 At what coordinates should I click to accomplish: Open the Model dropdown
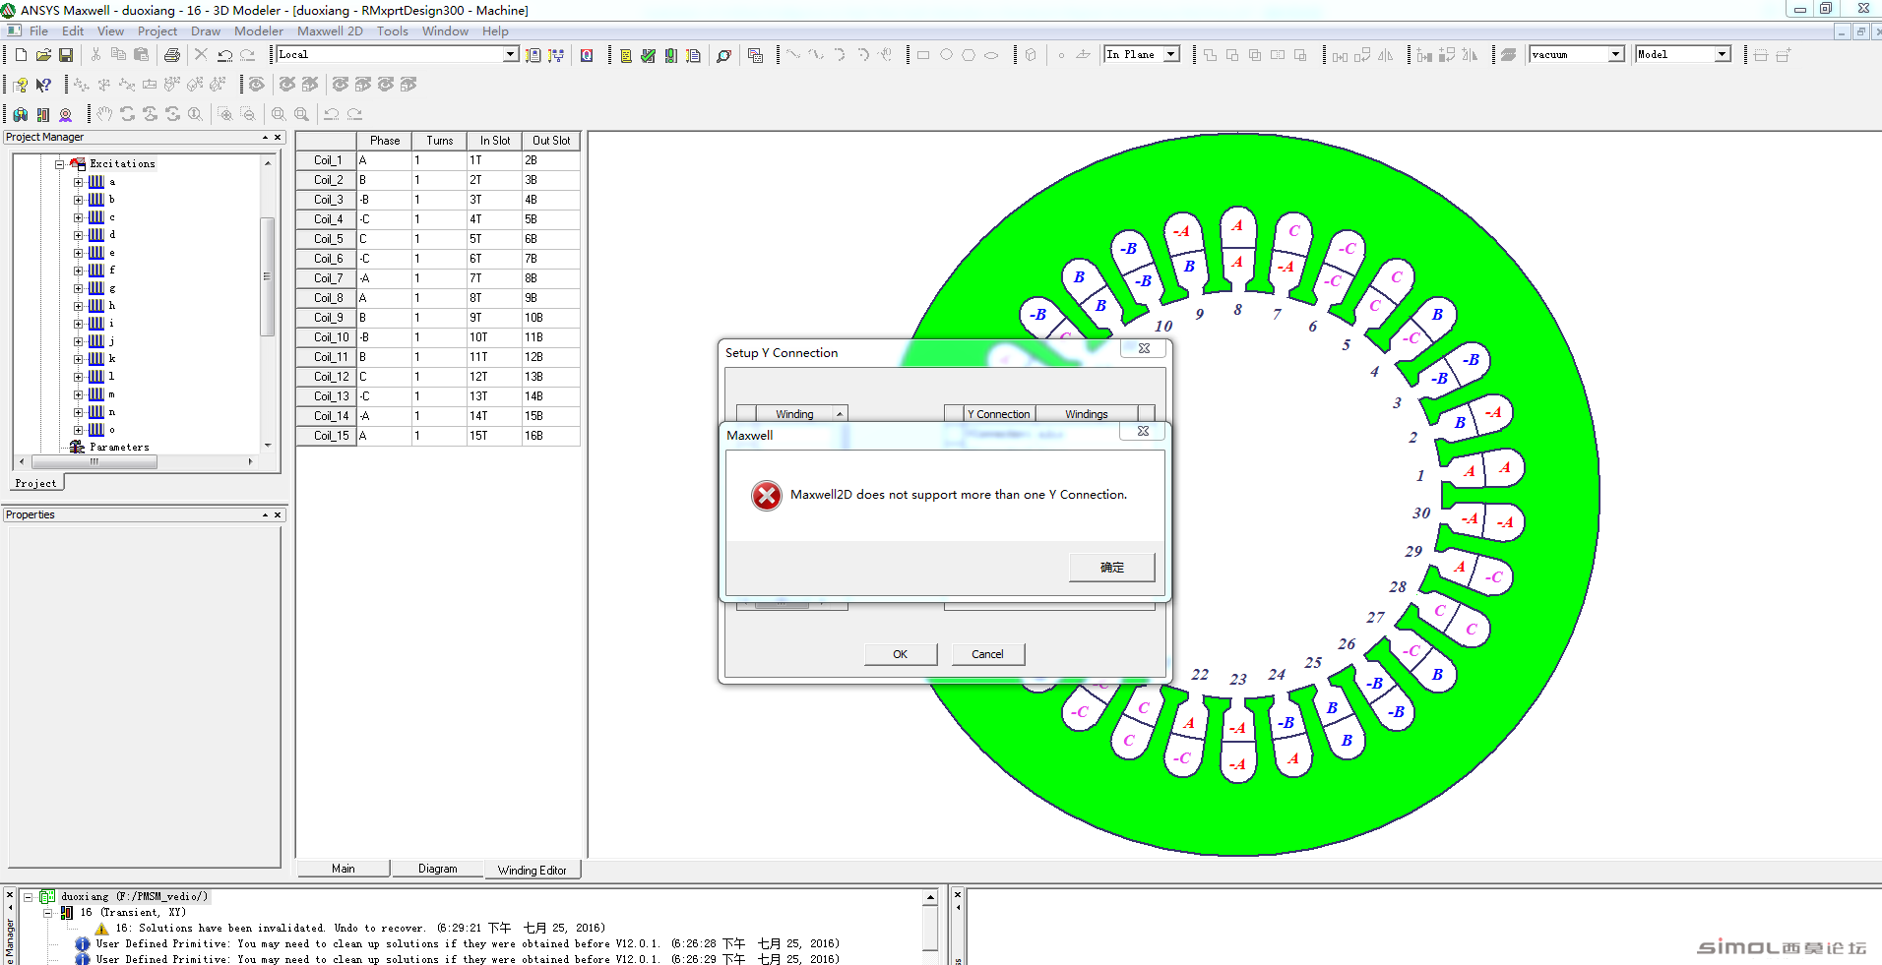(x=1723, y=54)
